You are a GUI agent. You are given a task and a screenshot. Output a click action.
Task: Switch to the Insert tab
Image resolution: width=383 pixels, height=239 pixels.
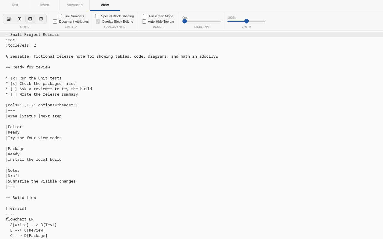coord(45,5)
